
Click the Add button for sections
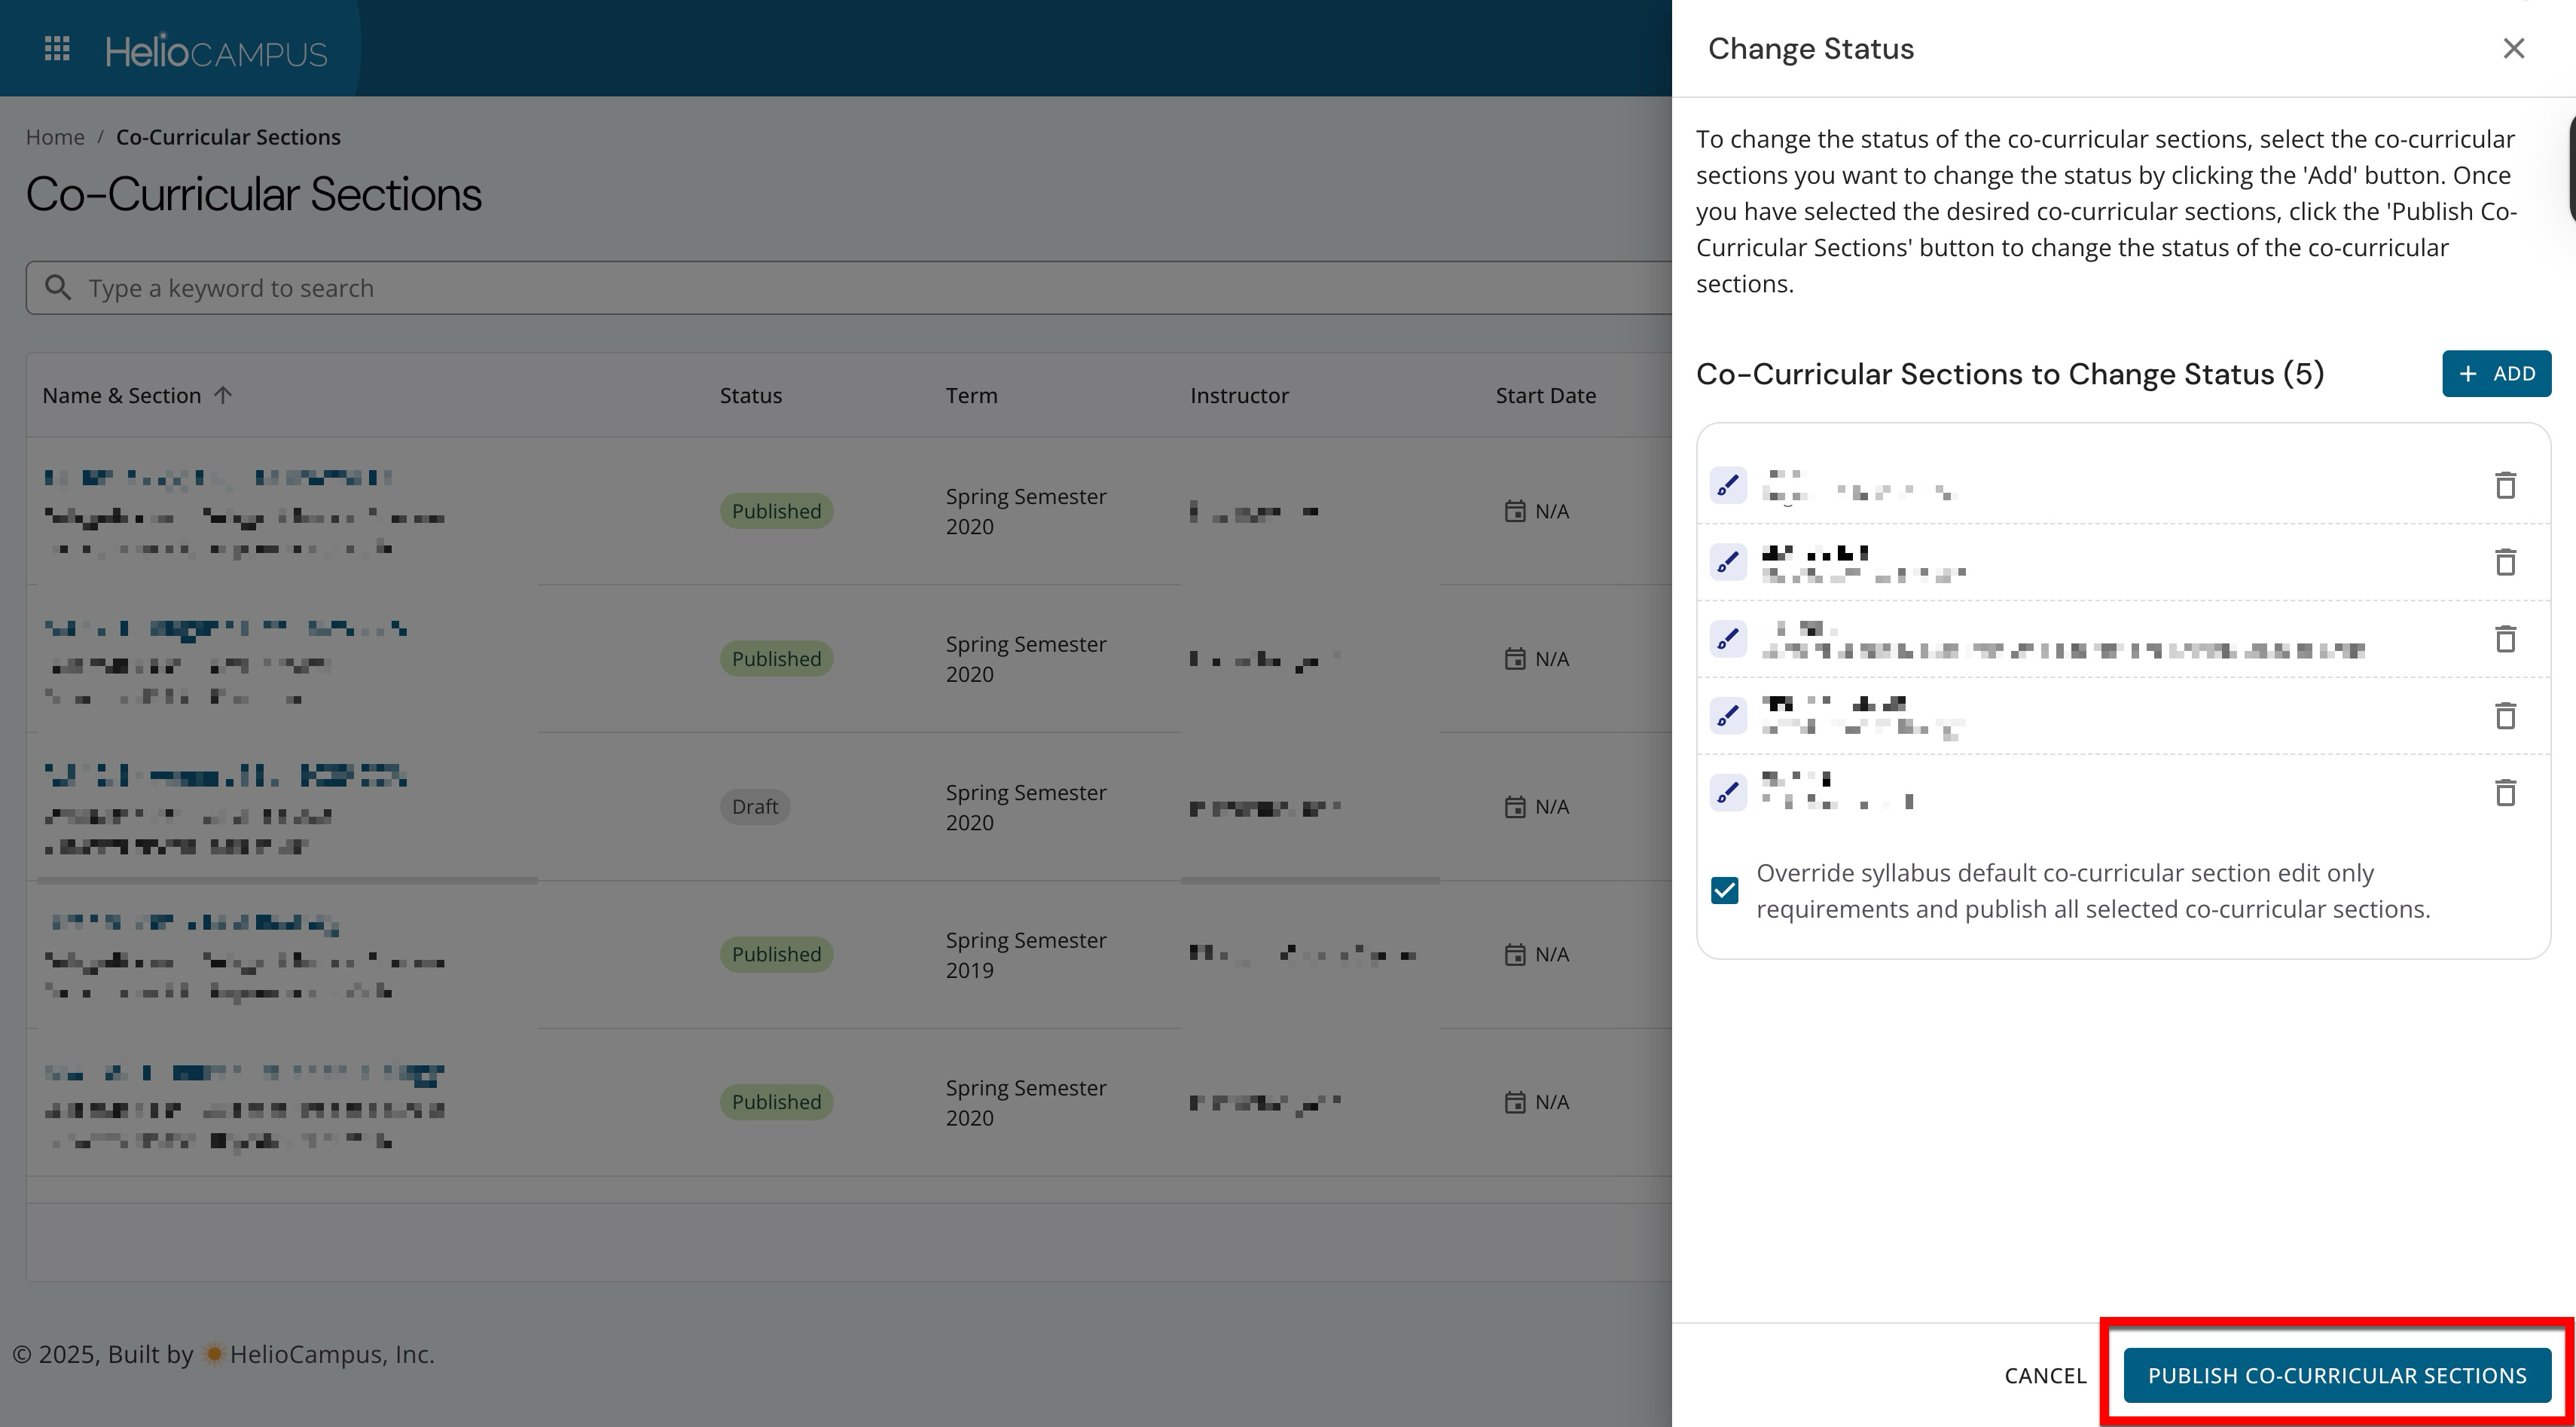click(x=2496, y=374)
